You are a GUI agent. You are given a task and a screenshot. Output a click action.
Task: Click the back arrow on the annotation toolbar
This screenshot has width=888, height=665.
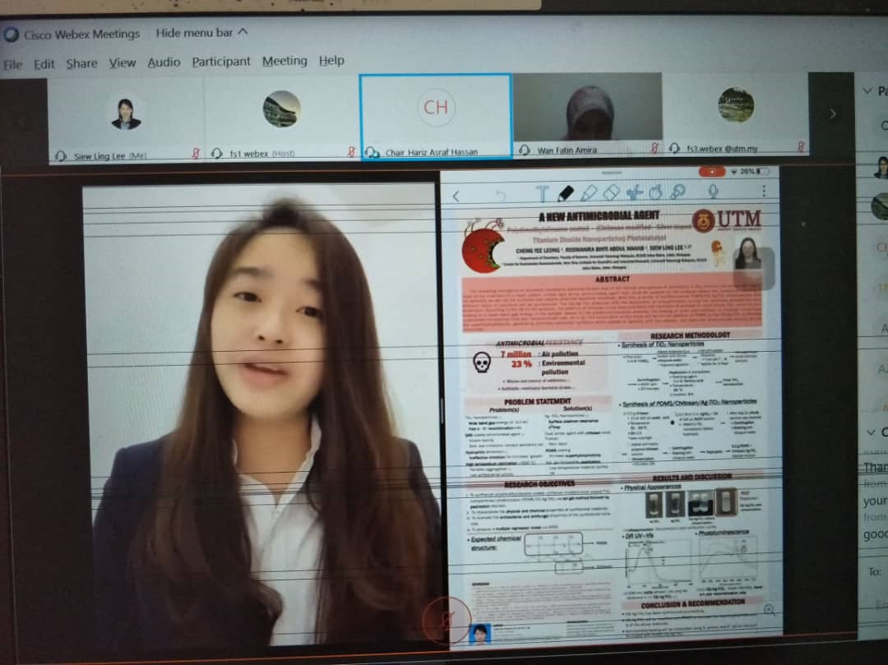456,196
